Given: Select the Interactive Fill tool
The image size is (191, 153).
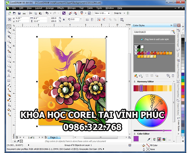Looking at the screenshot, I should [x=9, y=114].
